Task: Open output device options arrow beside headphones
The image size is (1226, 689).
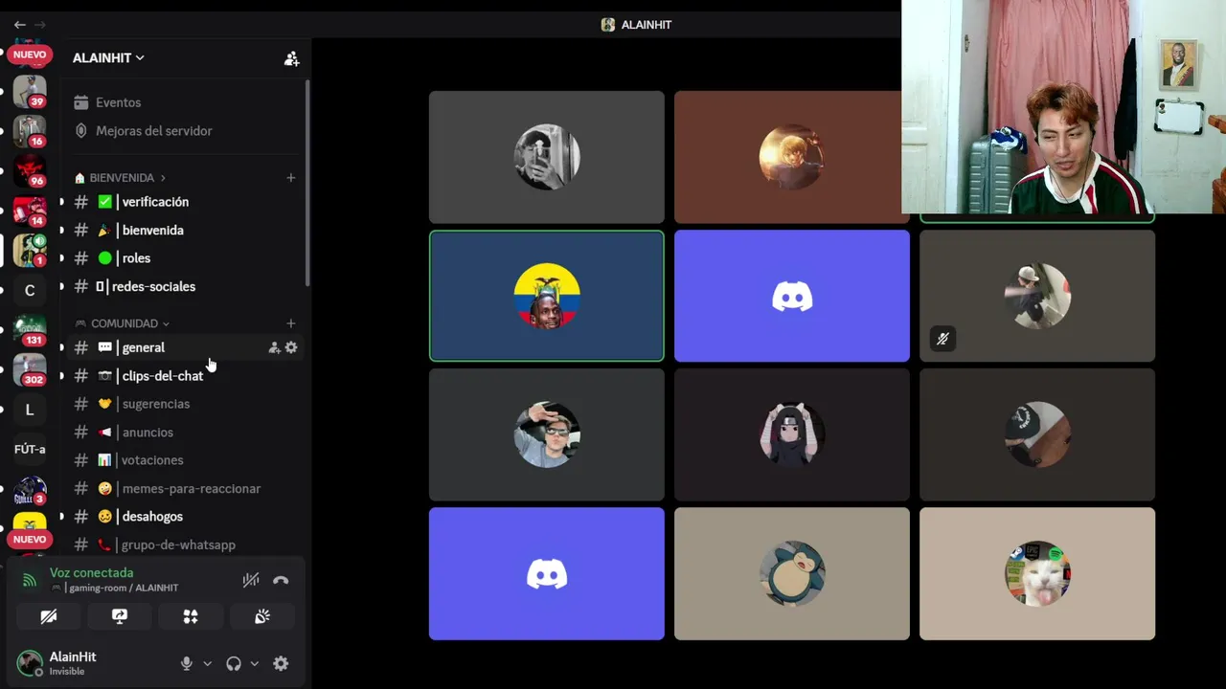Action: tap(254, 663)
